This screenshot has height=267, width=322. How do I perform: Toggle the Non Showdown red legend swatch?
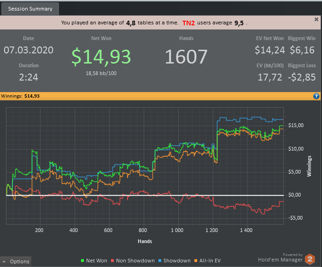tap(112, 261)
